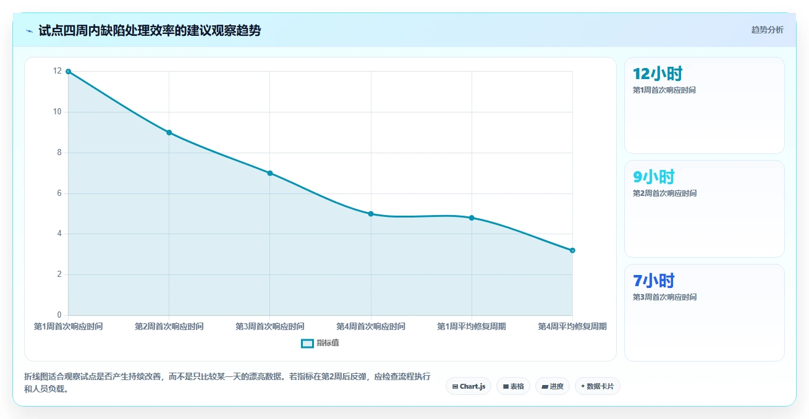Click data point for 第4周平均修复周期
The width and height of the screenshot is (809, 419).
coord(572,250)
